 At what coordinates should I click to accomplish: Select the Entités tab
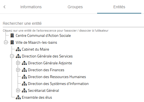click(x=119, y=7)
